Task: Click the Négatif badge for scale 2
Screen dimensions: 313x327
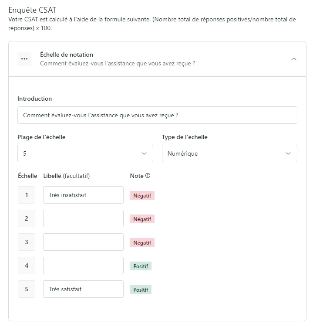Action: [142, 219]
